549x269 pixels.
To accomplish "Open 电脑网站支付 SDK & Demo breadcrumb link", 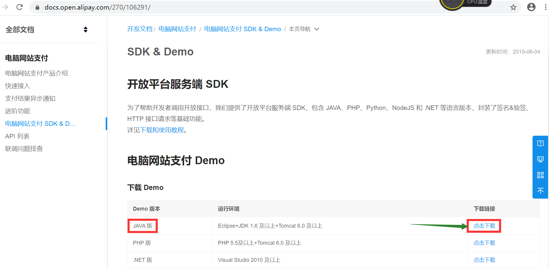I will point(242,29).
